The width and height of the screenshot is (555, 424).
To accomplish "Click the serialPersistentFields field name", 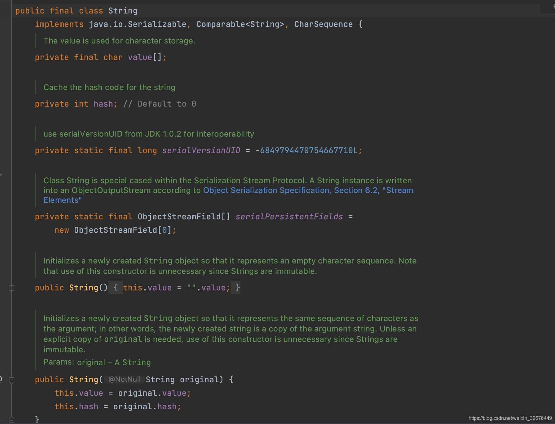I will click(x=289, y=217).
